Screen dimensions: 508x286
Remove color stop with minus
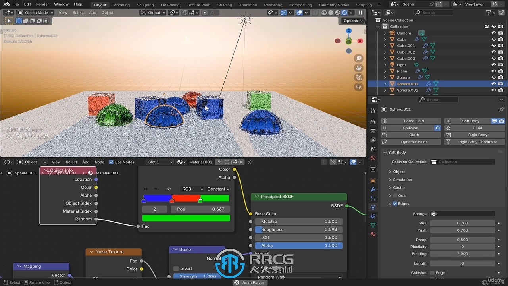(156, 189)
